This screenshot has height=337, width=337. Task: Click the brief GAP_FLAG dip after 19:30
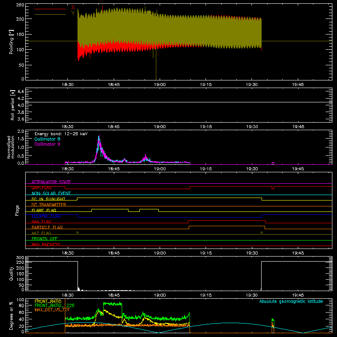click(x=273, y=188)
